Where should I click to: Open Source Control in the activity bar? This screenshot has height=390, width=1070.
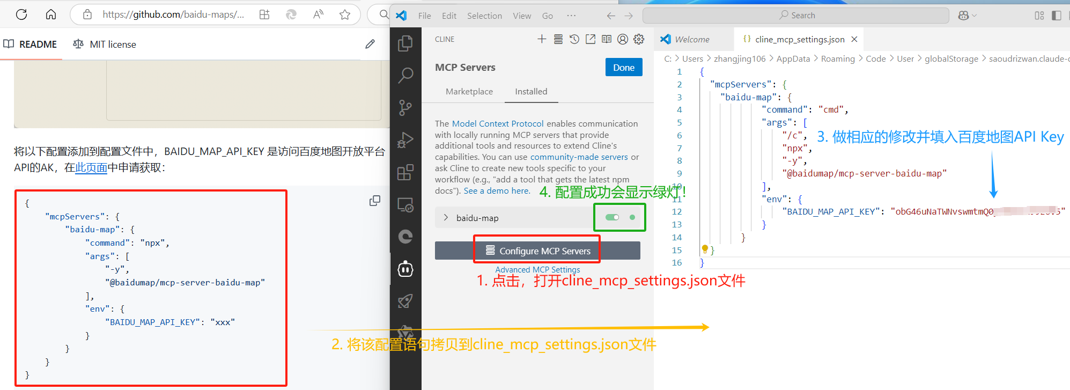(x=405, y=108)
